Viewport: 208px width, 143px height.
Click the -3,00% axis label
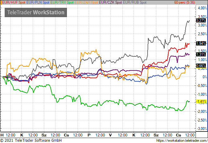click(x=202, y=129)
